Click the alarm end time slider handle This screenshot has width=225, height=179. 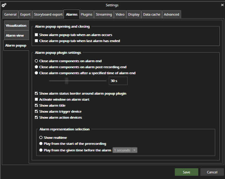tap(66, 81)
